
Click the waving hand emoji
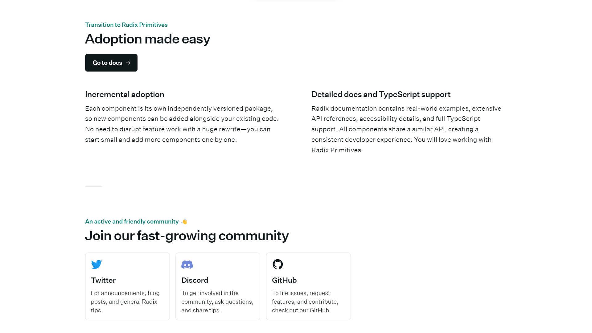[x=184, y=221]
